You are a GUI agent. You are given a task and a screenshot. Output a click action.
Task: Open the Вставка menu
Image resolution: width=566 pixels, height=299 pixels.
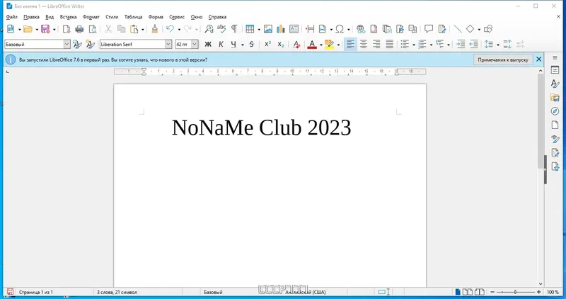(x=68, y=17)
